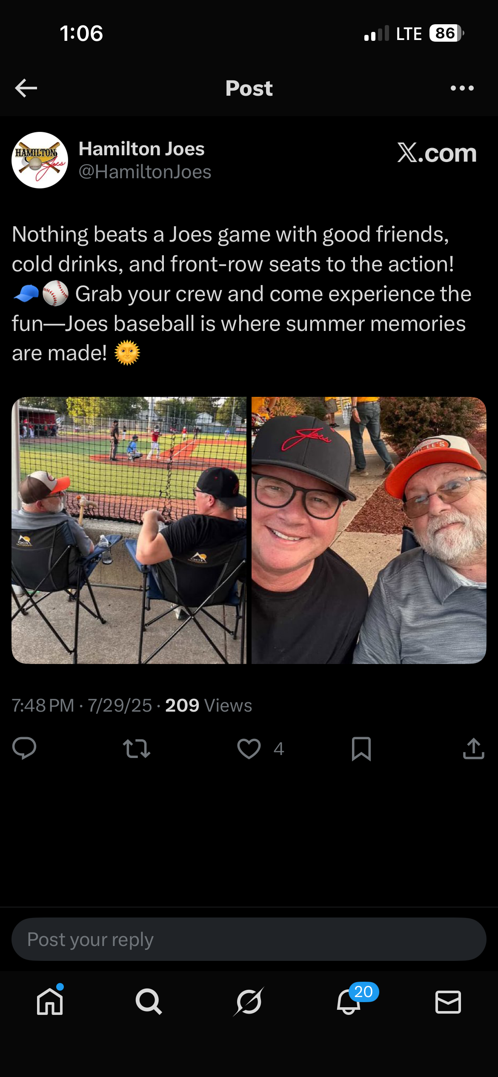498x1077 pixels.
Task: Tap the repost arrows icon
Action: (x=136, y=749)
